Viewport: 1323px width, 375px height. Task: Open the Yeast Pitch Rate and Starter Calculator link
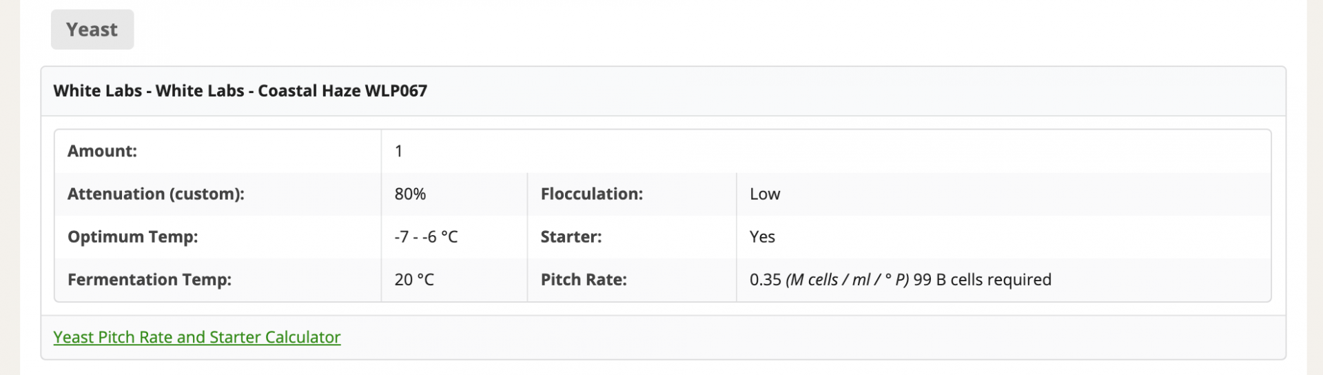click(x=197, y=337)
